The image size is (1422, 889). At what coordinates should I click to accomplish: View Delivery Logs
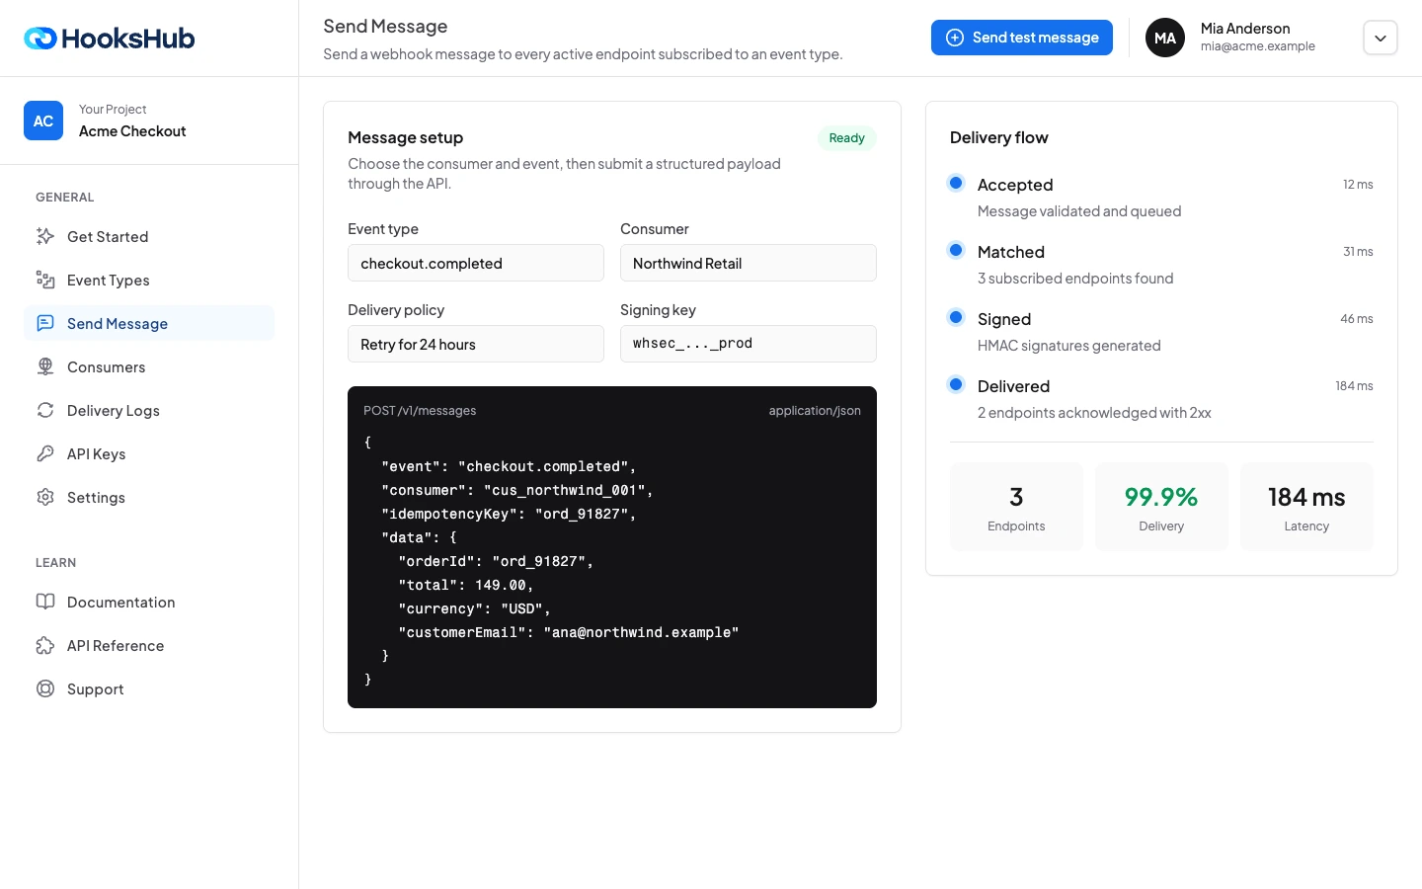[x=149, y=410]
